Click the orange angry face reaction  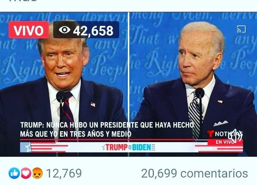[x=37, y=173]
